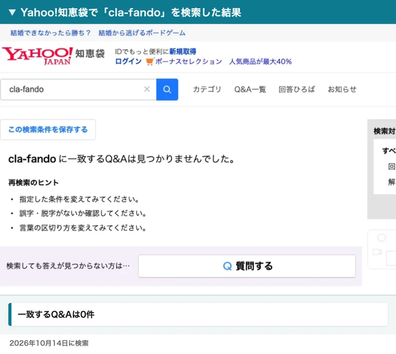Click the ログイン link
The image size is (396, 354).
[128, 61]
